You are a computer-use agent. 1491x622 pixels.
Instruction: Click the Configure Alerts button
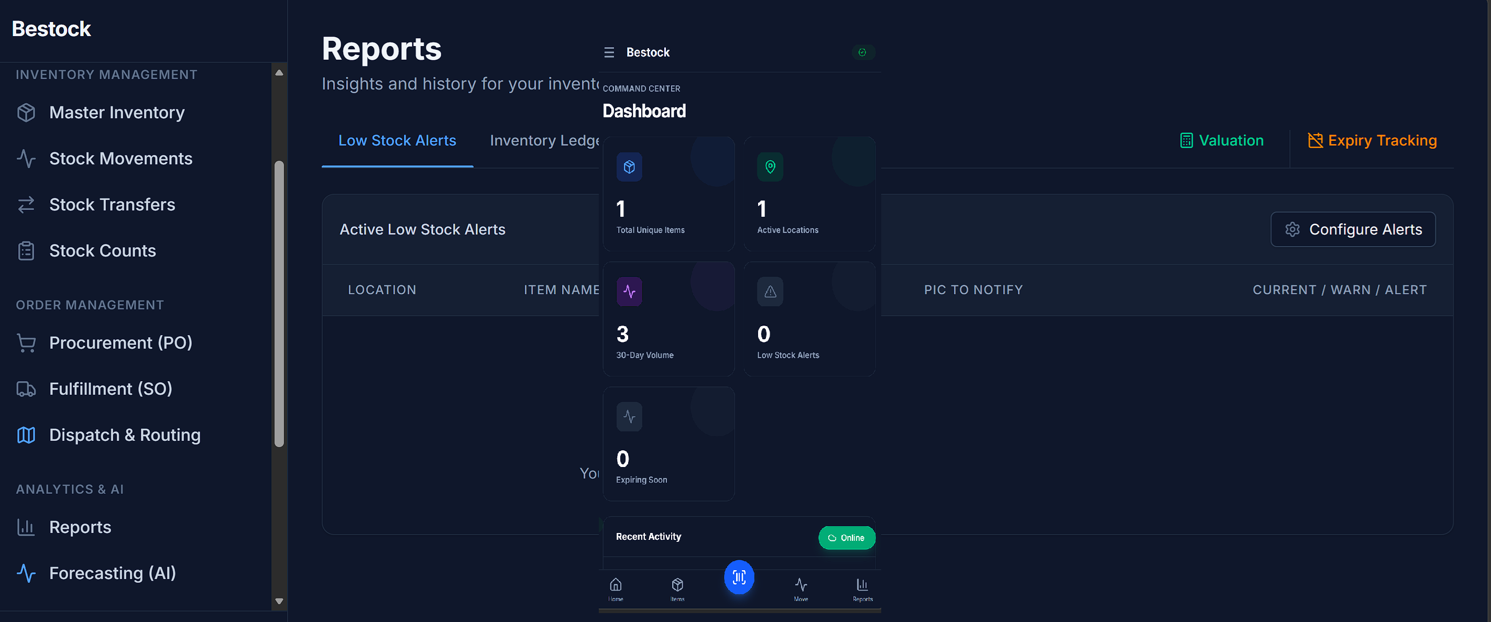click(x=1353, y=230)
